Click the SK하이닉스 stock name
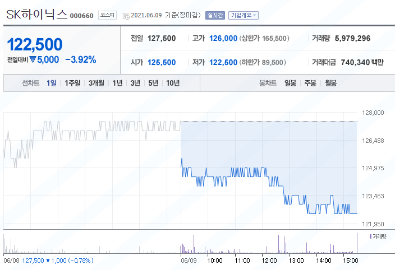This screenshot has height=270, width=395. click(x=36, y=14)
